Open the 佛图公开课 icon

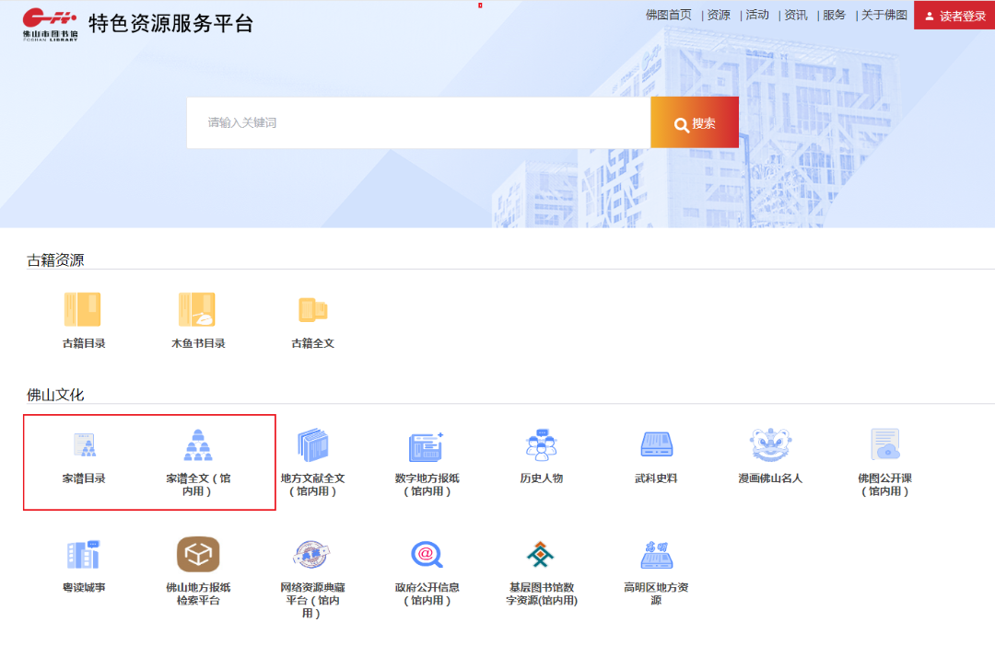[885, 444]
